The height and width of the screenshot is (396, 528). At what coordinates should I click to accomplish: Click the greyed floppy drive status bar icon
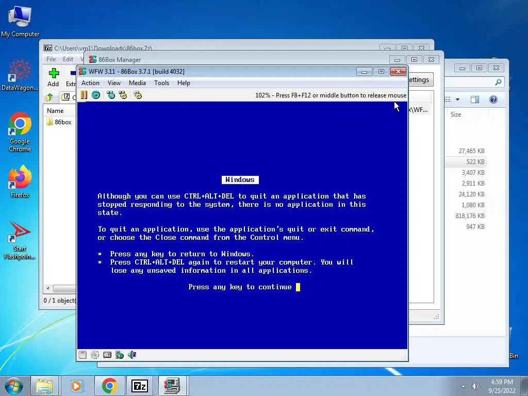pyautogui.click(x=82, y=355)
